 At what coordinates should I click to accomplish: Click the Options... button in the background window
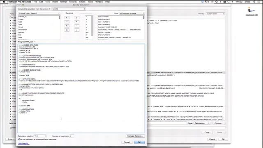219,123
